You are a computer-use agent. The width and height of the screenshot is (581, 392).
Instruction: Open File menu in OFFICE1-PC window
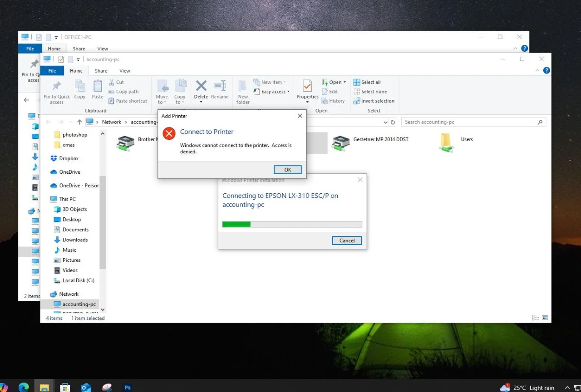click(30, 49)
